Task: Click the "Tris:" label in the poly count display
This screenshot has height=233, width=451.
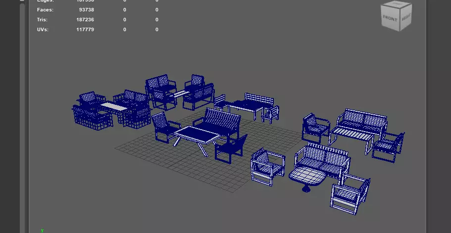Action: click(x=42, y=19)
